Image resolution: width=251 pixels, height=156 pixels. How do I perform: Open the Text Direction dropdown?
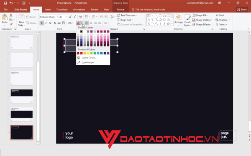click(x=127, y=15)
